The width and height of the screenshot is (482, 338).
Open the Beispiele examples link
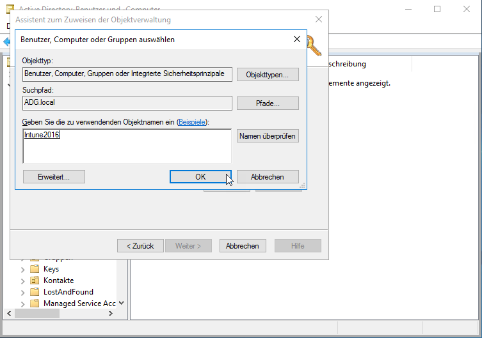192,122
